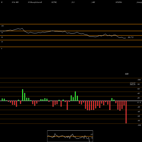Screen dimensions: 142x142
Task: Click MR axis label -100
Action: click(x=139, y=125)
